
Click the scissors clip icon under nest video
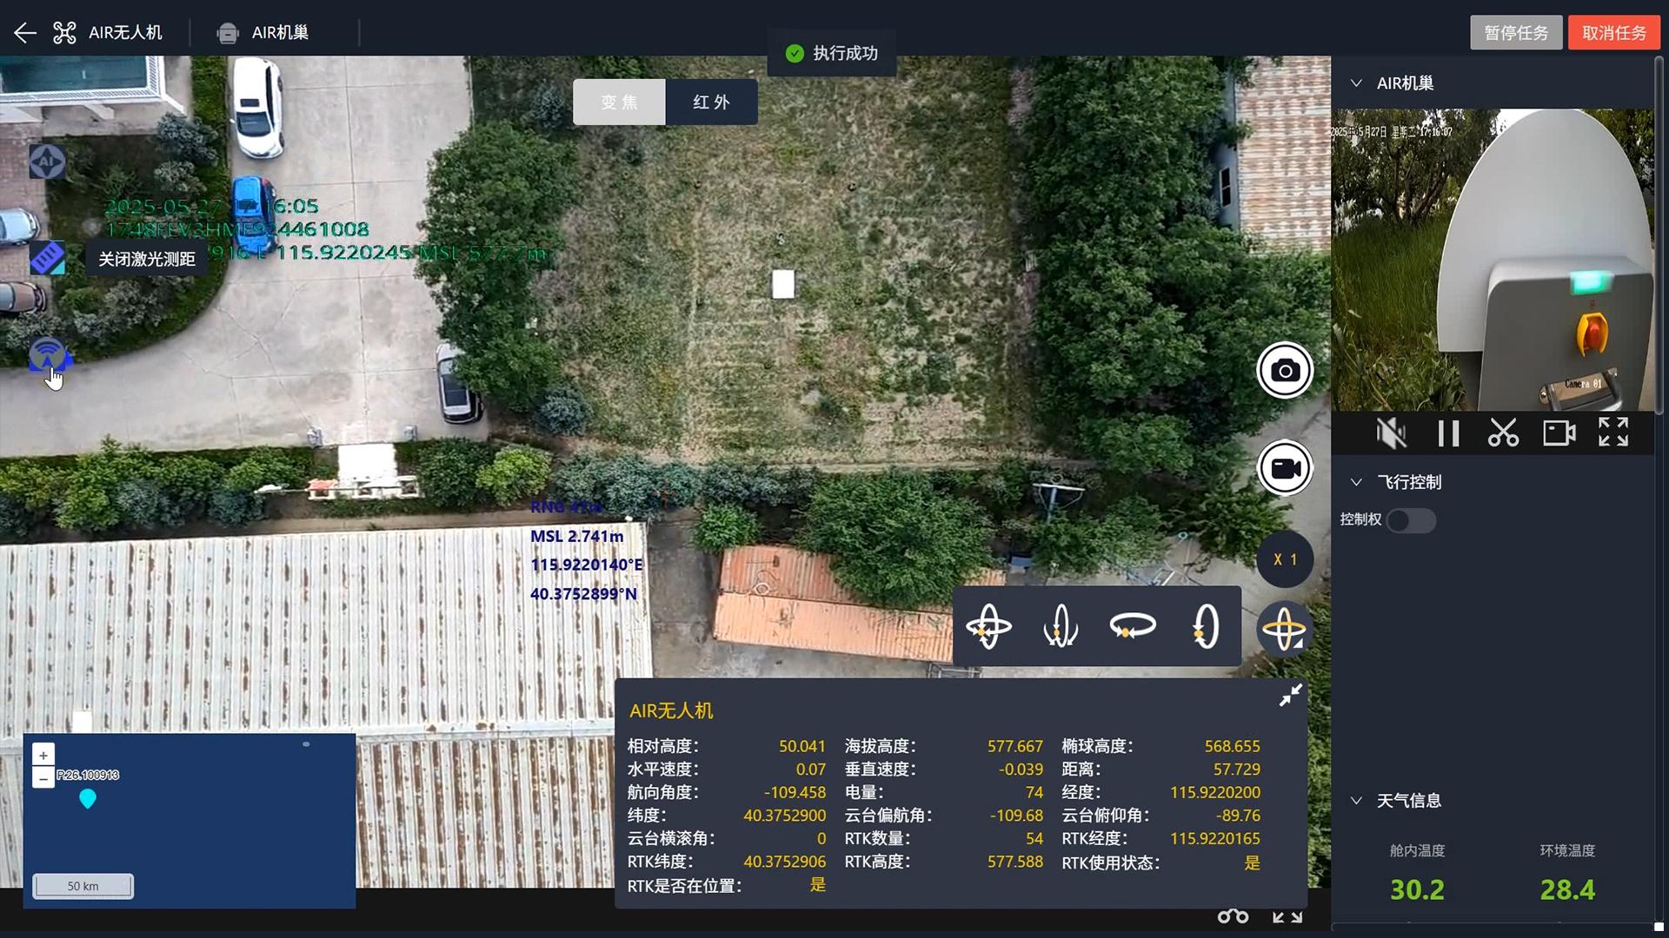click(x=1503, y=433)
